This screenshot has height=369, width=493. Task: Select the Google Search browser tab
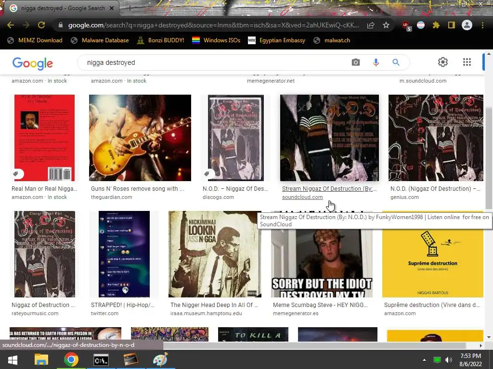63,8
